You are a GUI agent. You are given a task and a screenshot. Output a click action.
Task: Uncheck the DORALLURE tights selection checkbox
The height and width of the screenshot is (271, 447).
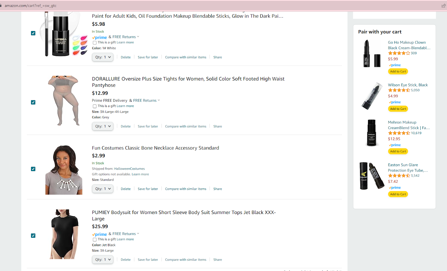click(33, 102)
